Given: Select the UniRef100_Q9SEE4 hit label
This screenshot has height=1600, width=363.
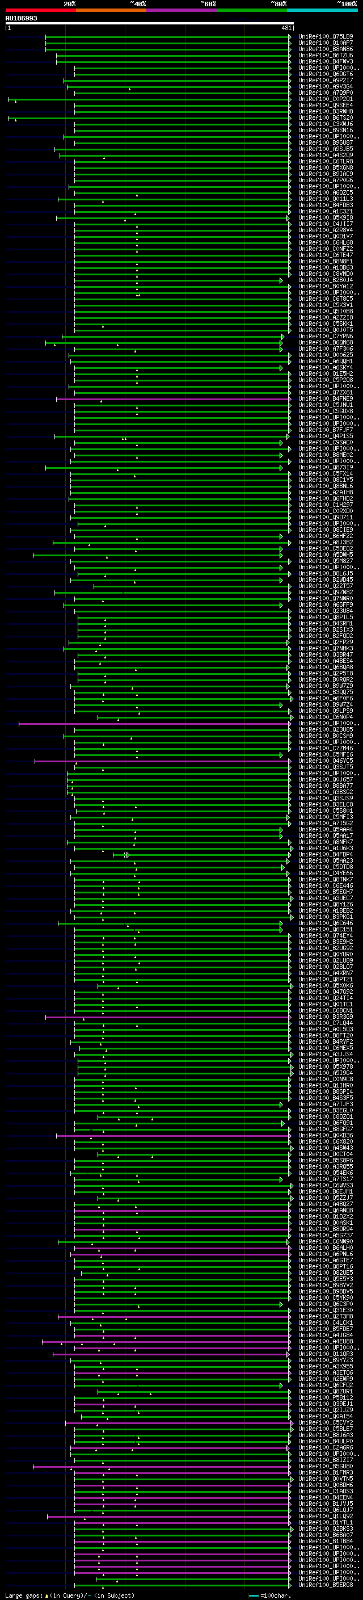Looking at the screenshot, I should tap(326, 105).
